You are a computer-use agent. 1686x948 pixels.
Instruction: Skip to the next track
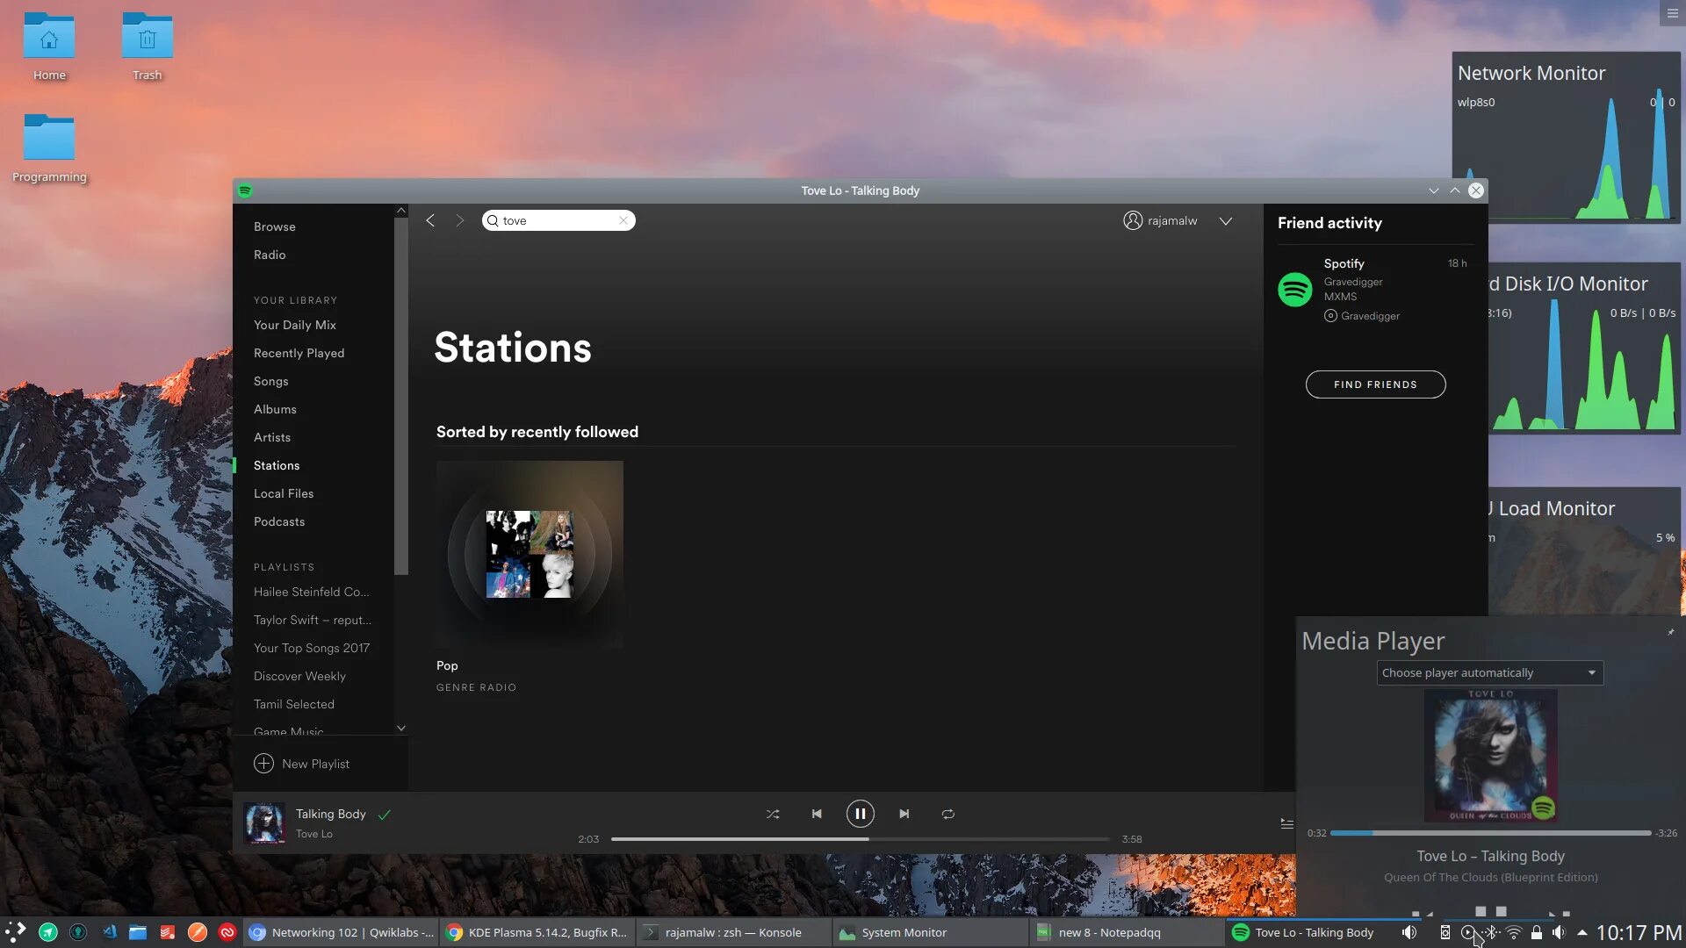(x=904, y=814)
